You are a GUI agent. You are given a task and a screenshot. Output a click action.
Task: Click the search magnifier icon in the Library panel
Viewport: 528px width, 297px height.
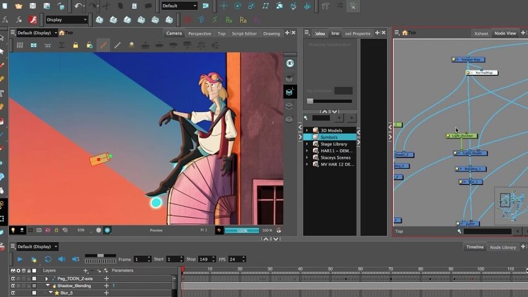click(x=306, y=118)
